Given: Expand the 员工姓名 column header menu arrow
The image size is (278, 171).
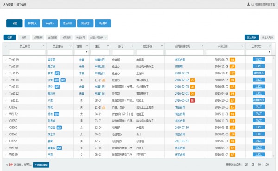Looking at the screenshot, I should click(x=70, y=46).
